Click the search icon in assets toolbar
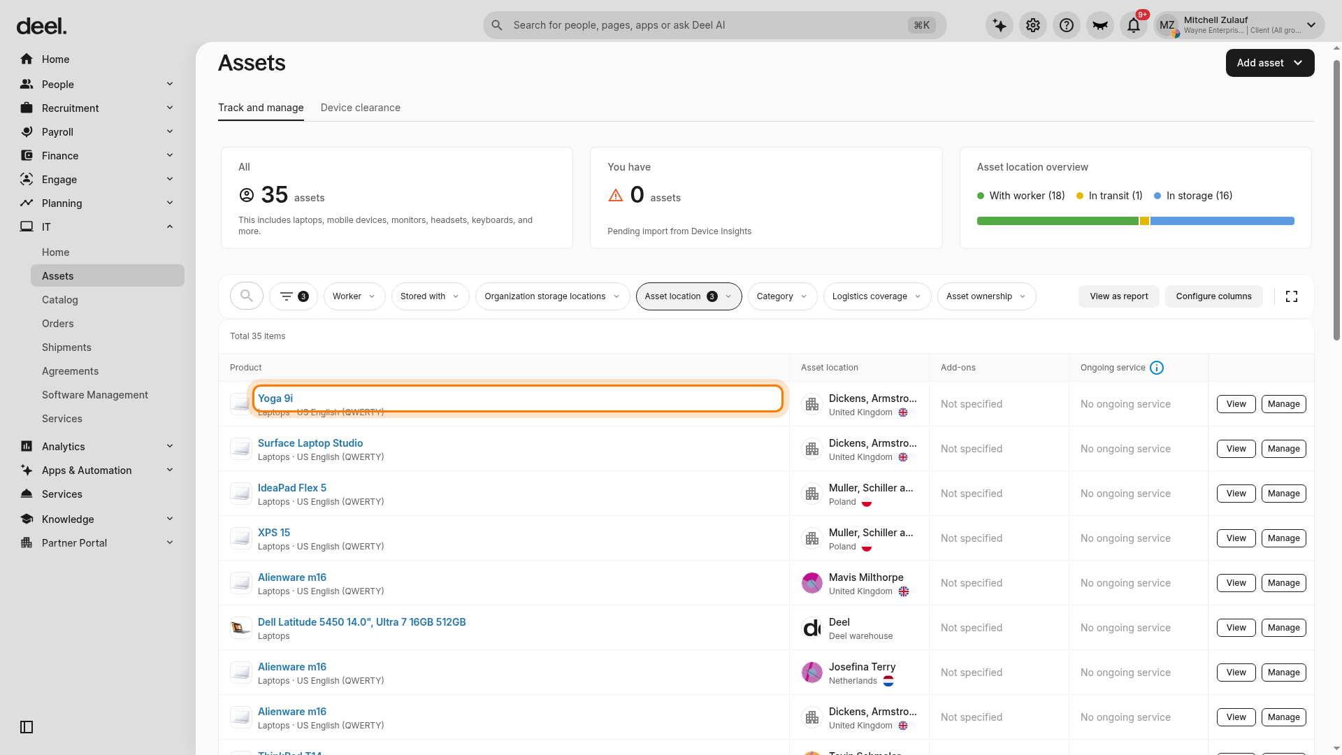 click(x=247, y=296)
